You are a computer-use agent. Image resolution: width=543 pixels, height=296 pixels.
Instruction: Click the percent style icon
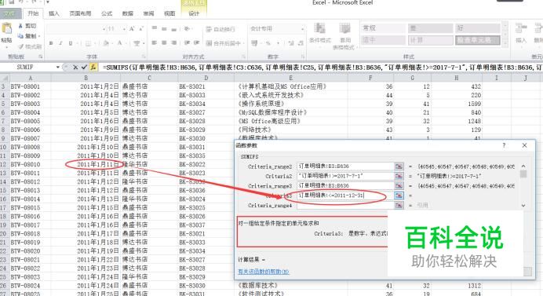point(268,43)
